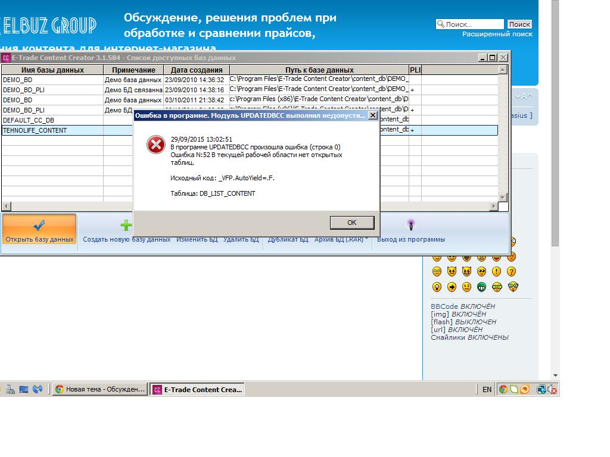Sort by the Примечание column header
610x457 pixels.
pyautogui.click(x=133, y=70)
